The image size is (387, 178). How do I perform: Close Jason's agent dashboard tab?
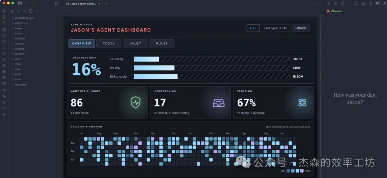pyautogui.click(x=100, y=4)
